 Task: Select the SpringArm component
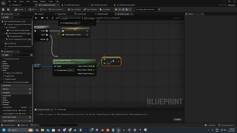point(12,27)
